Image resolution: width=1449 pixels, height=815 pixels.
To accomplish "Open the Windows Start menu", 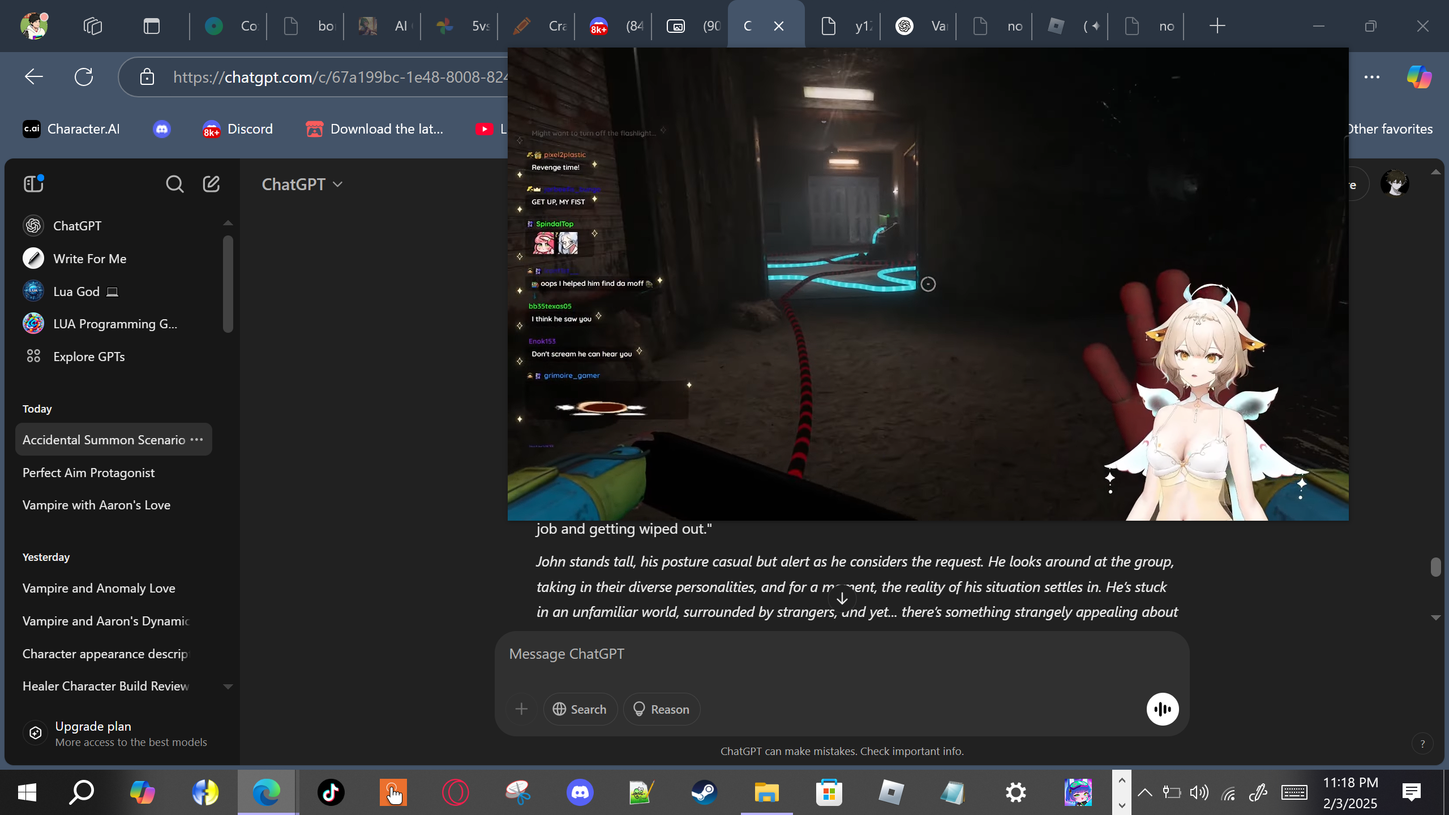I will tap(27, 792).
